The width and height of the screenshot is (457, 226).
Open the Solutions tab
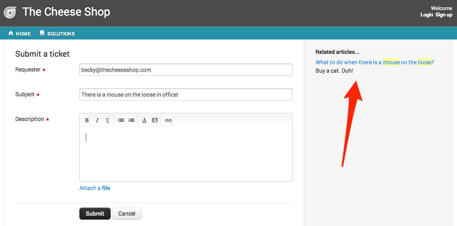click(x=57, y=34)
